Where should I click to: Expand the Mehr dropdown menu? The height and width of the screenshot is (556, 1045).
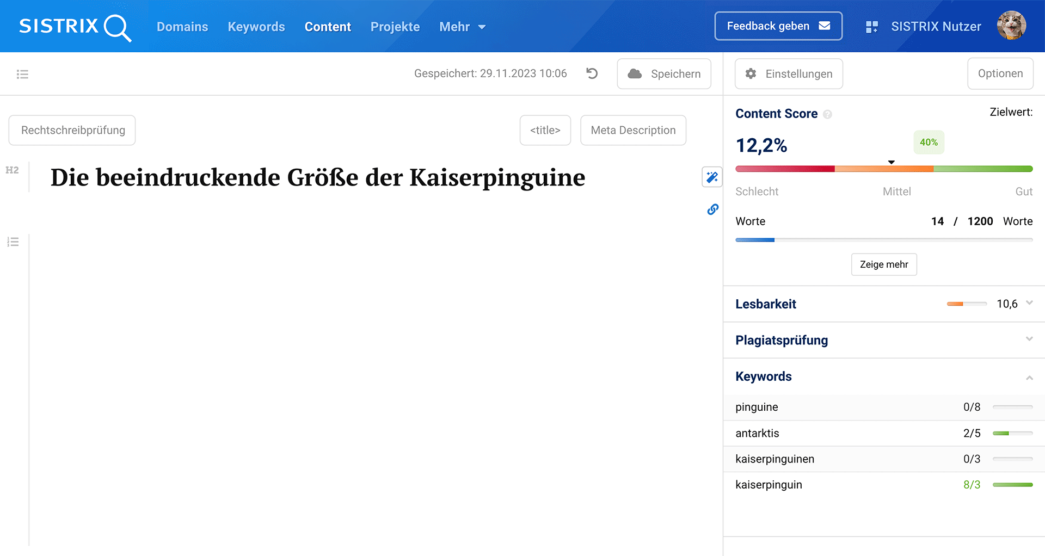(x=462, y=27)
